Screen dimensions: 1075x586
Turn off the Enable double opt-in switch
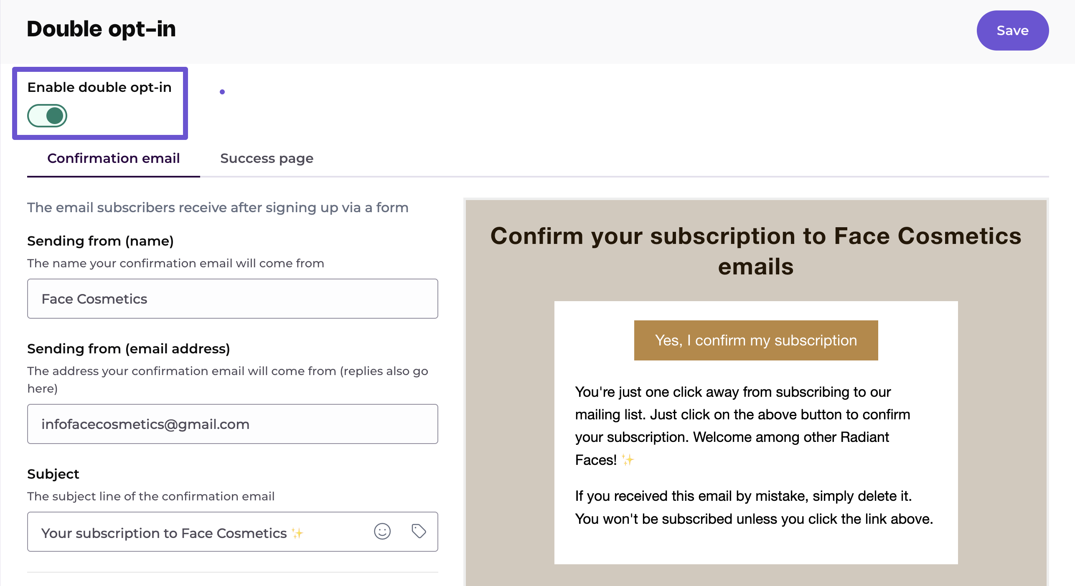tap(47, 116)
